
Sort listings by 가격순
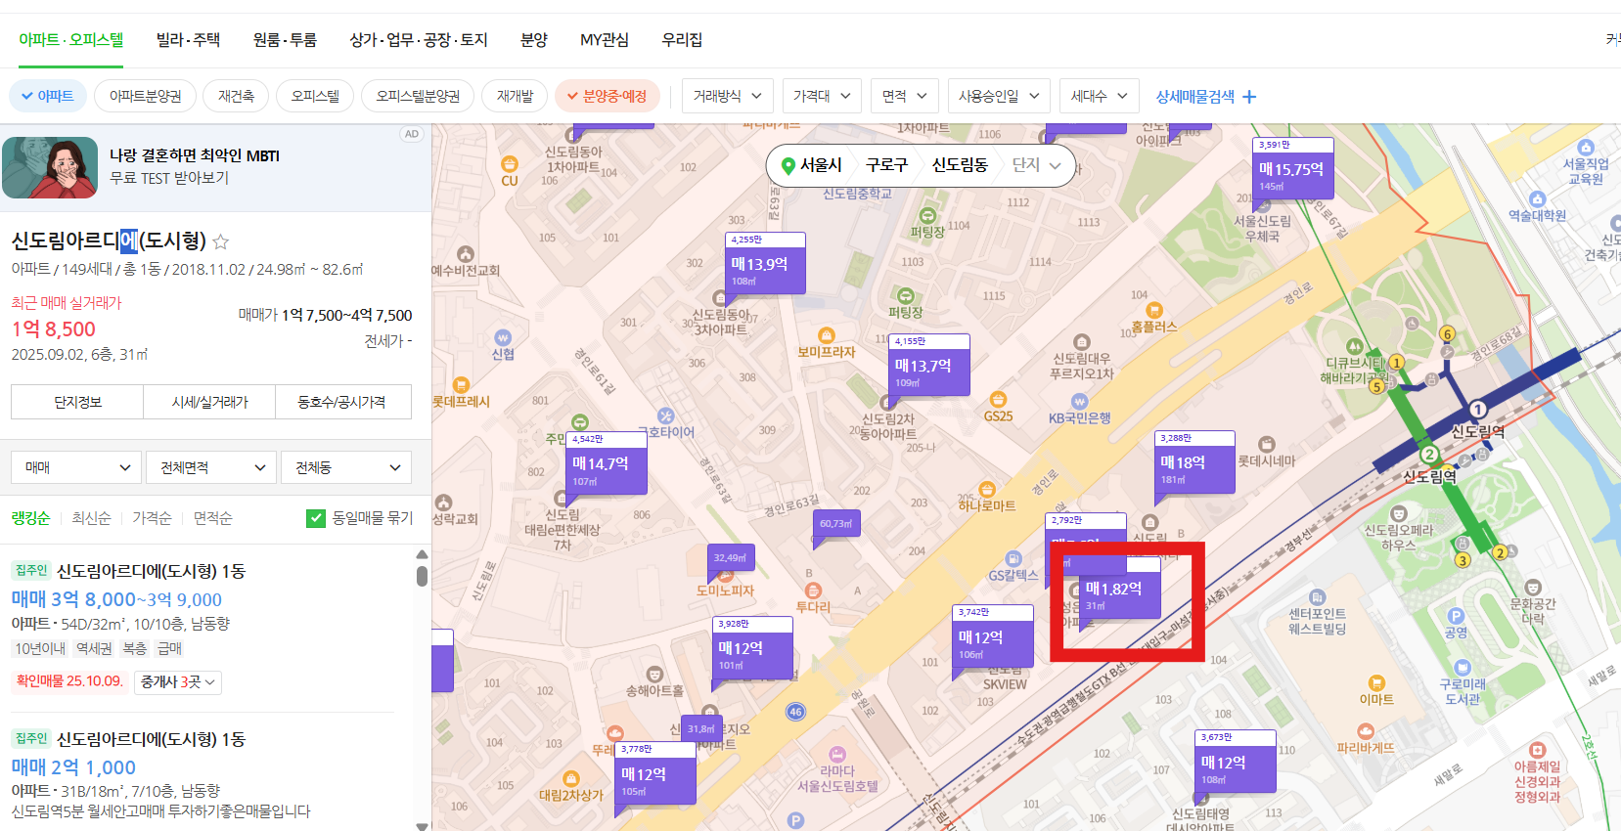152,518
